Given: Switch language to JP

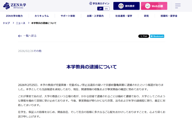Looking at the screenshot, I should click(x=100, y=8).
